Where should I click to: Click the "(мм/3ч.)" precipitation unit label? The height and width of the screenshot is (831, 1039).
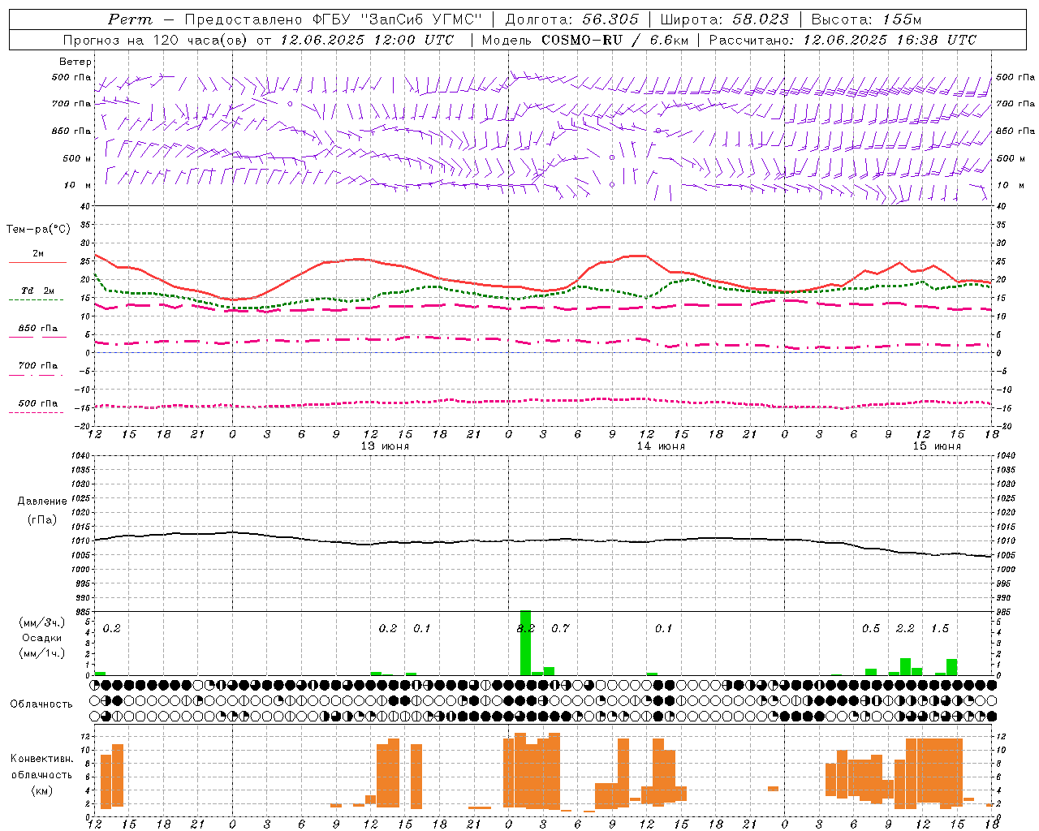42,622
